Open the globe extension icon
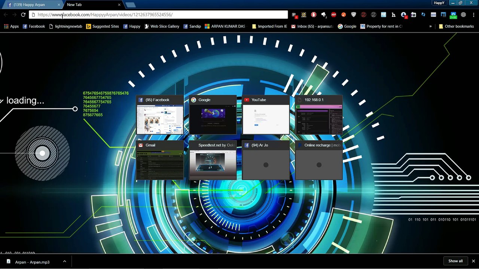479x269 pixels. coord(463,15)
